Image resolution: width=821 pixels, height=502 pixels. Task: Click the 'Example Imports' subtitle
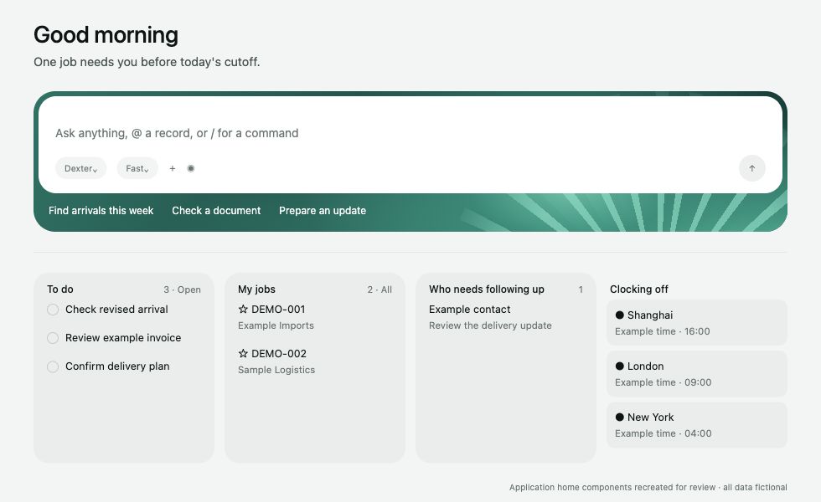[x=276, y=325]
